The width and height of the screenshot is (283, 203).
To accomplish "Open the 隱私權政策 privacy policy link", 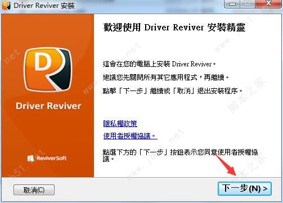I will 120,124.
